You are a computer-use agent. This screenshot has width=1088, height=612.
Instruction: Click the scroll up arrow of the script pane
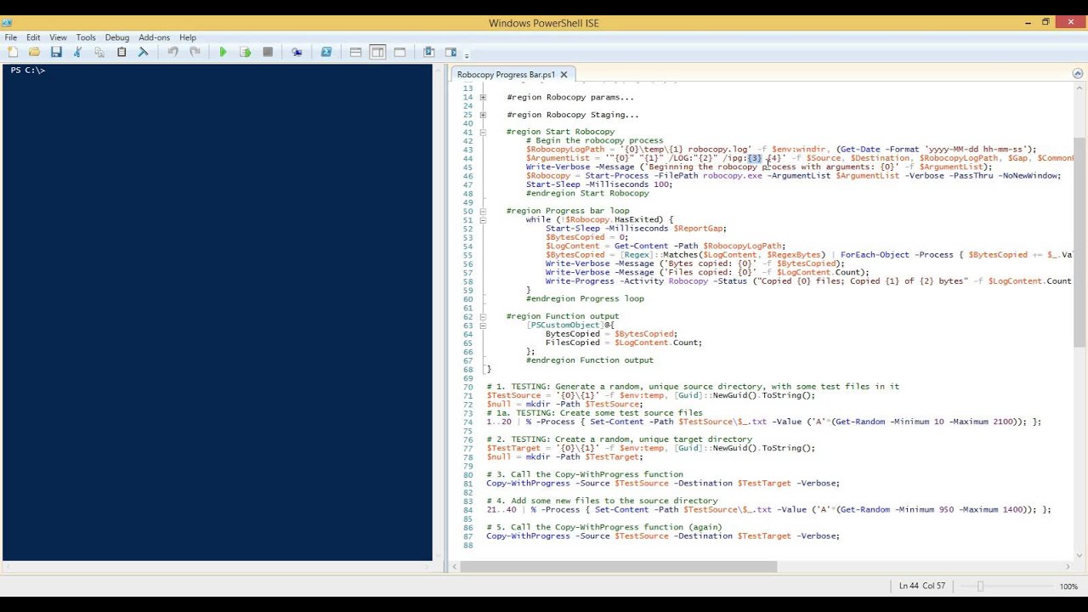coord(1079,88)
